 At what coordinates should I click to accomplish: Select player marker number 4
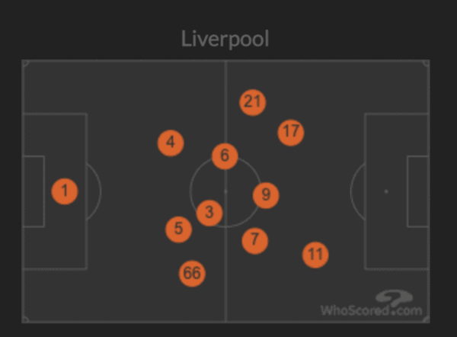coord(171,143)
